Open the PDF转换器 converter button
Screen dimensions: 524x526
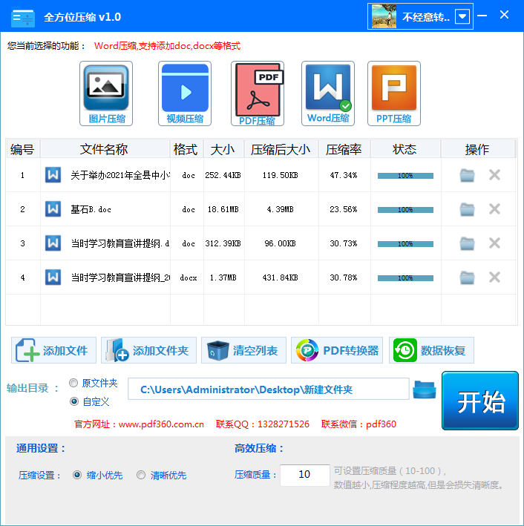tap(337, 350)
